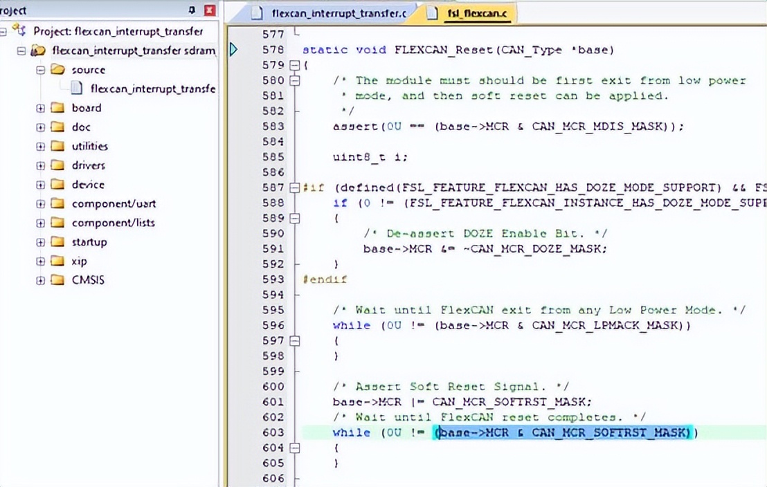Click the current-line arrow marker at line 578
Screen dimensions: 767x487
click(x=234, y=49)
